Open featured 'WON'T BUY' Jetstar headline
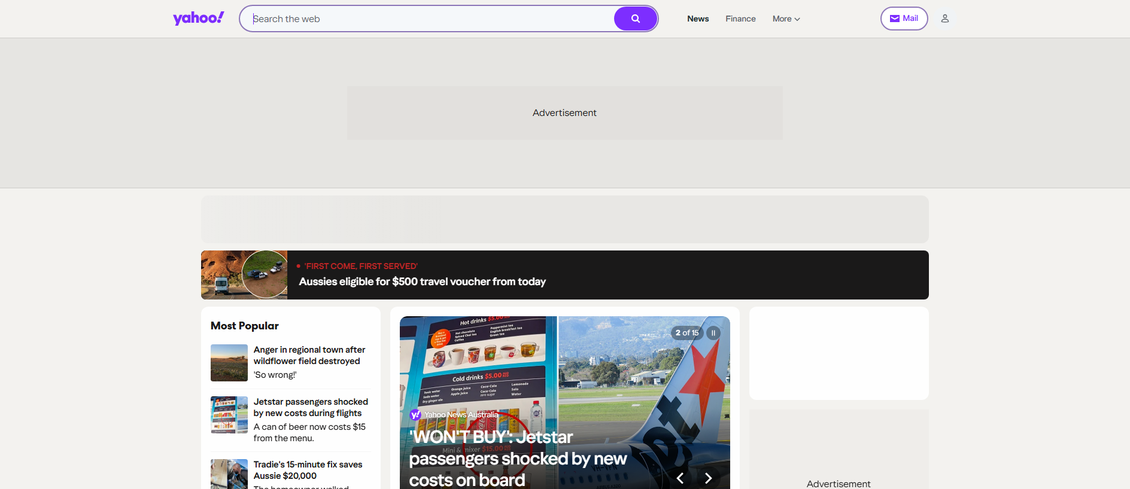The image size is (1130, 489). [518, 459]
